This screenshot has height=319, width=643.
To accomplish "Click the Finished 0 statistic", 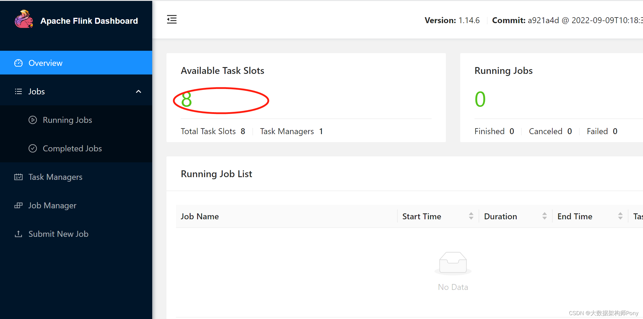I will pos(494,131).
